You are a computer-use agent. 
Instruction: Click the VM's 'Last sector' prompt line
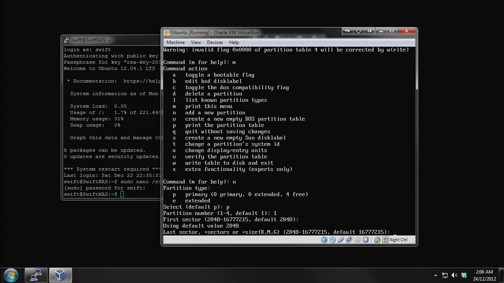pos(276,232)
